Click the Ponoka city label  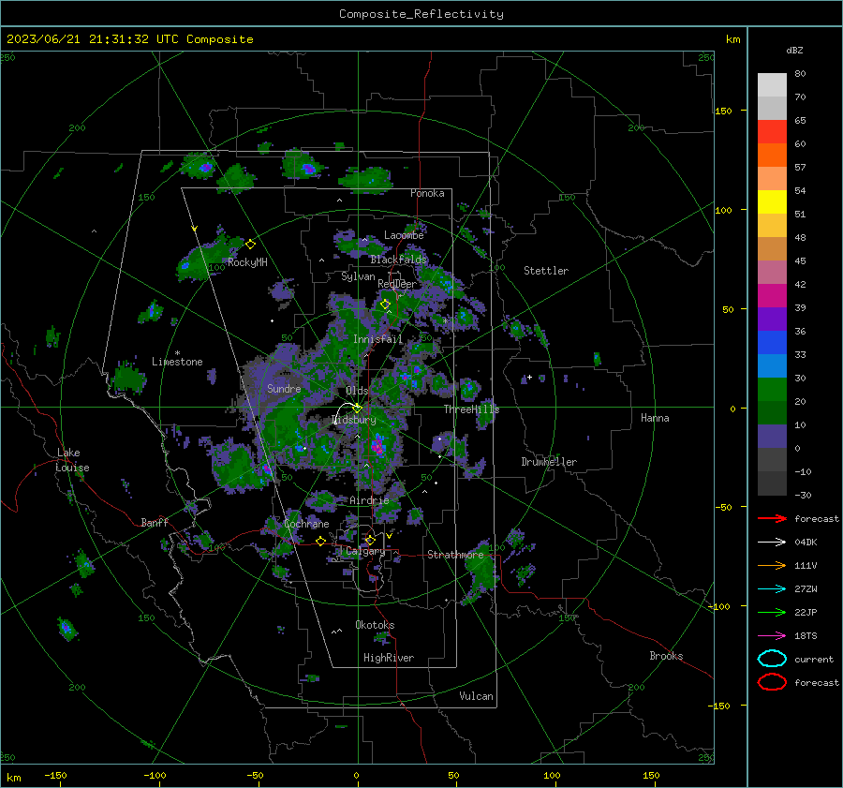pos(427,193)
